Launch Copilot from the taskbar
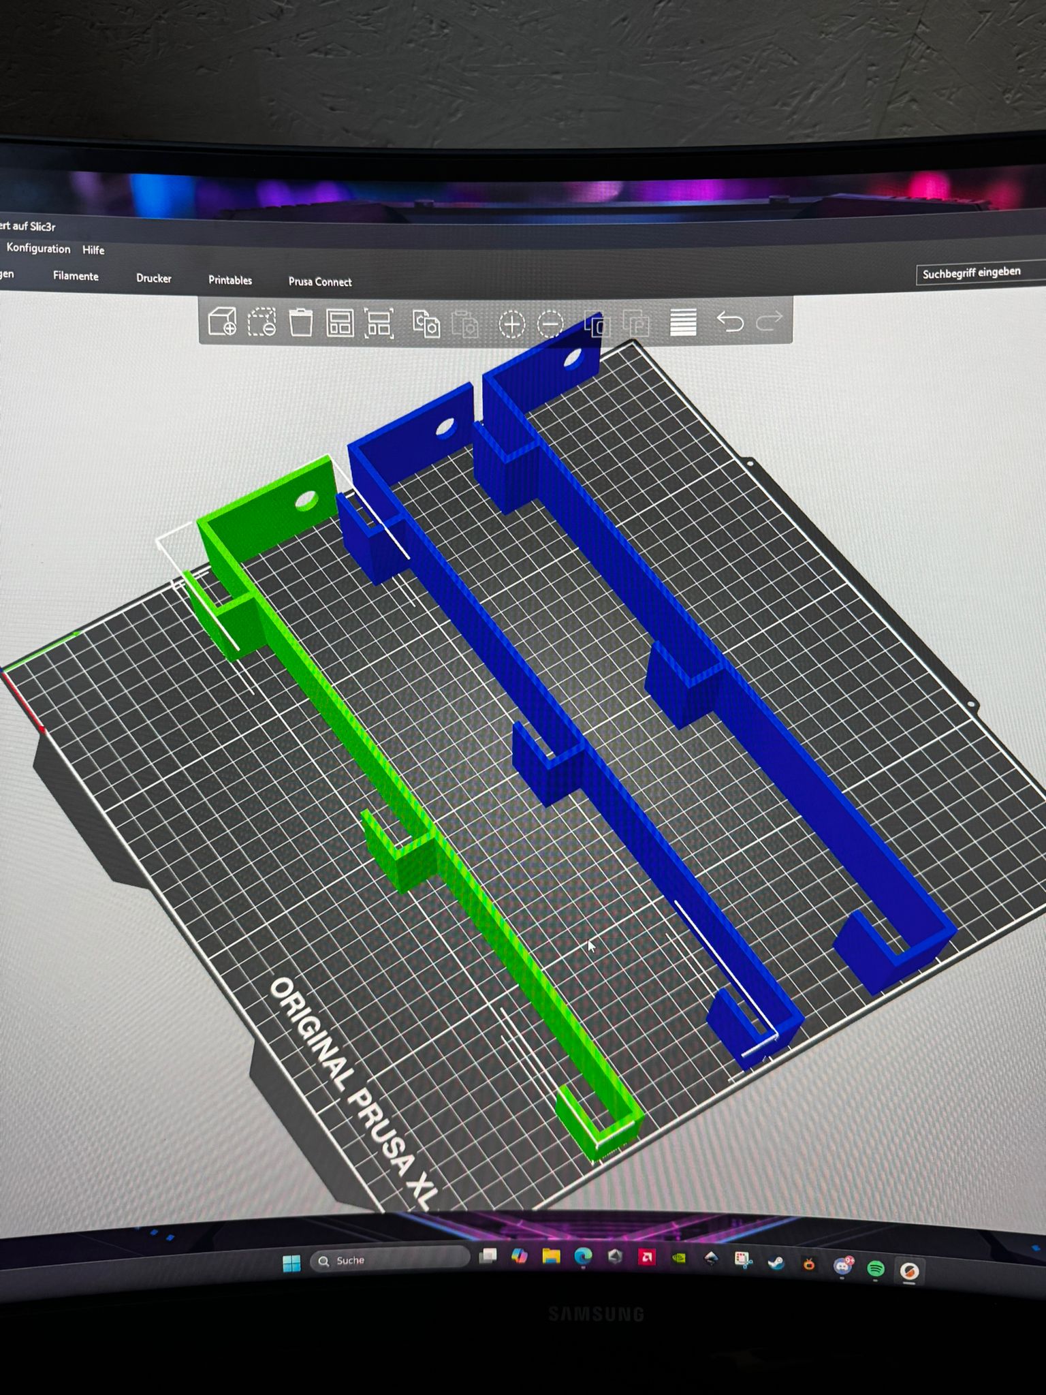Viewport: 1046px width, 1395px height. click(x=520, y=1255)
